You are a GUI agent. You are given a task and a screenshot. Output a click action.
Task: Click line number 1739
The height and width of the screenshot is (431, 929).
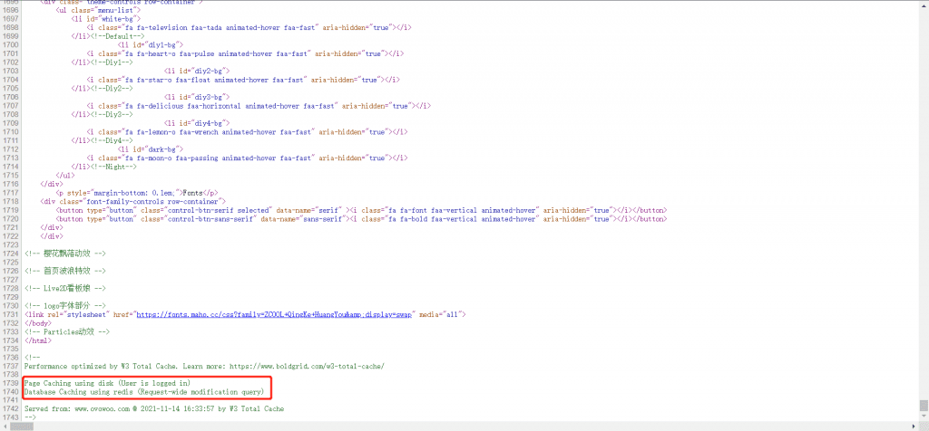click(x=11, y=383)
